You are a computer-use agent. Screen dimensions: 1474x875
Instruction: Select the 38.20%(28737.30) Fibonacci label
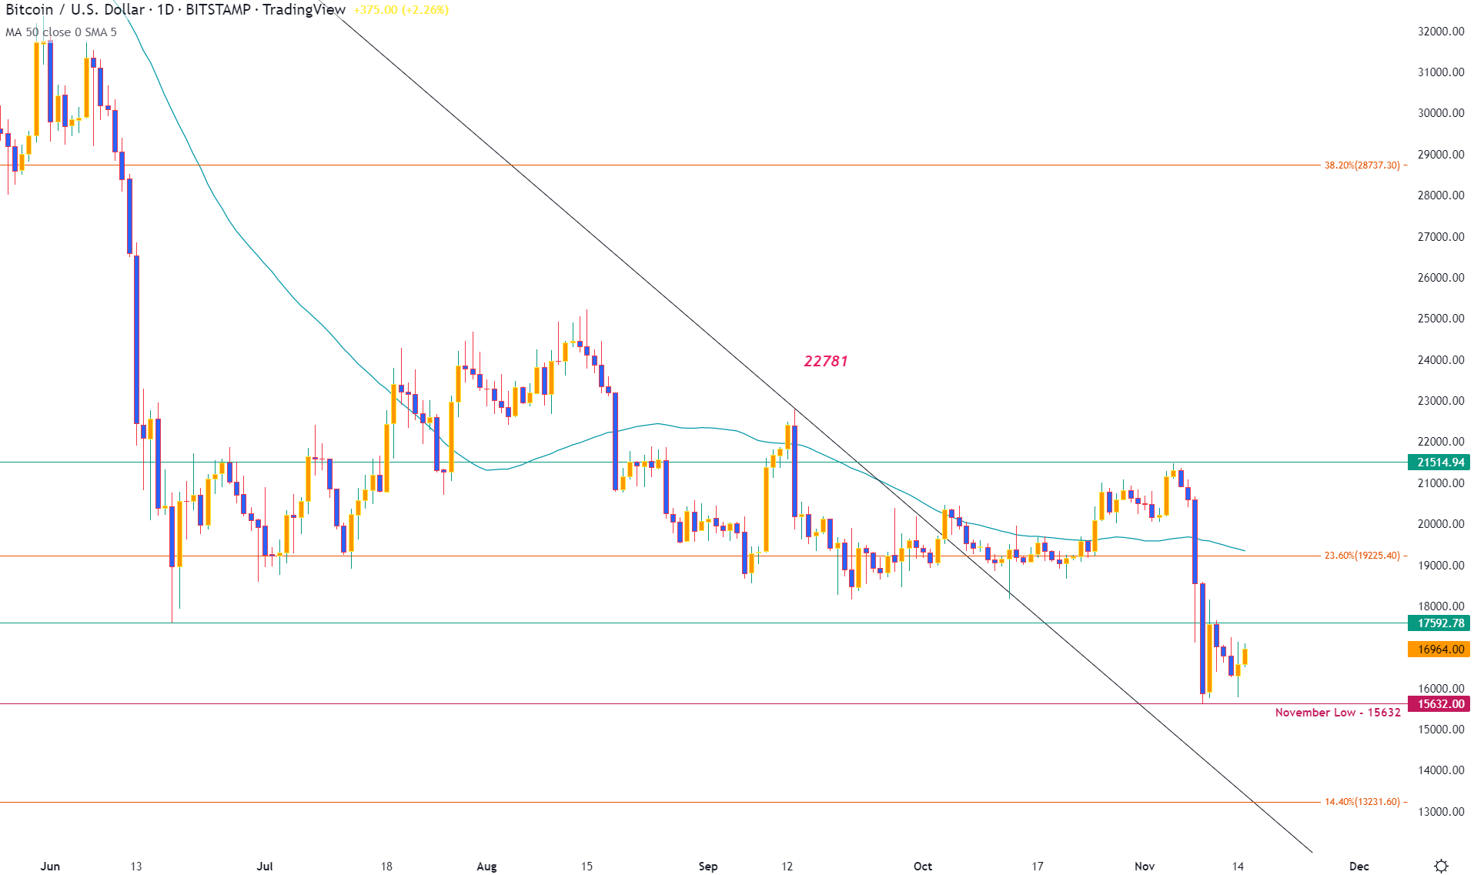tap(1362, 165)
